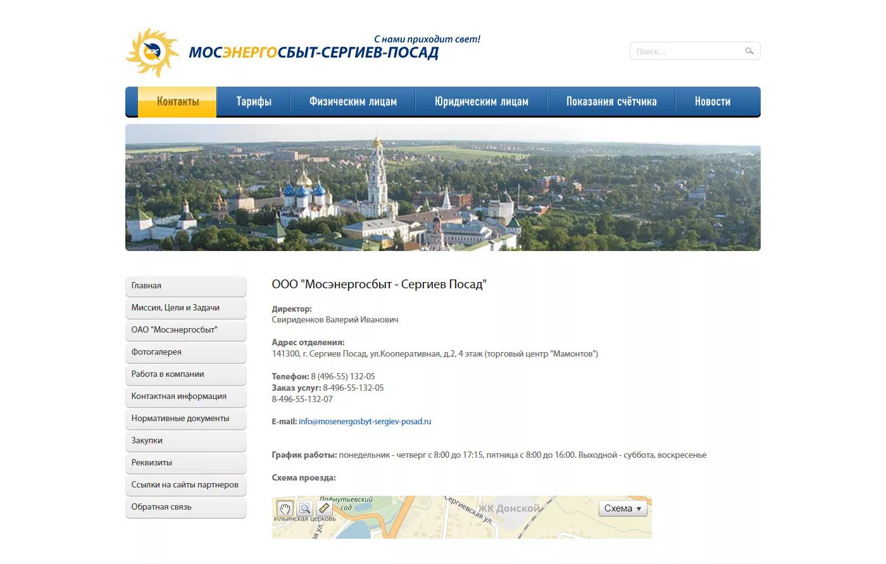Open the Показания счётчика tab
Image resolution: width=886 pixels, height=564 pixels.
click(x=611, y=102)
